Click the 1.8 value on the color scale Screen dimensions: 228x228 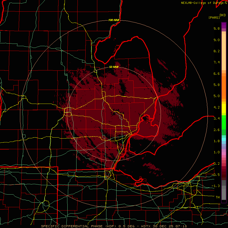click(217, 141)
